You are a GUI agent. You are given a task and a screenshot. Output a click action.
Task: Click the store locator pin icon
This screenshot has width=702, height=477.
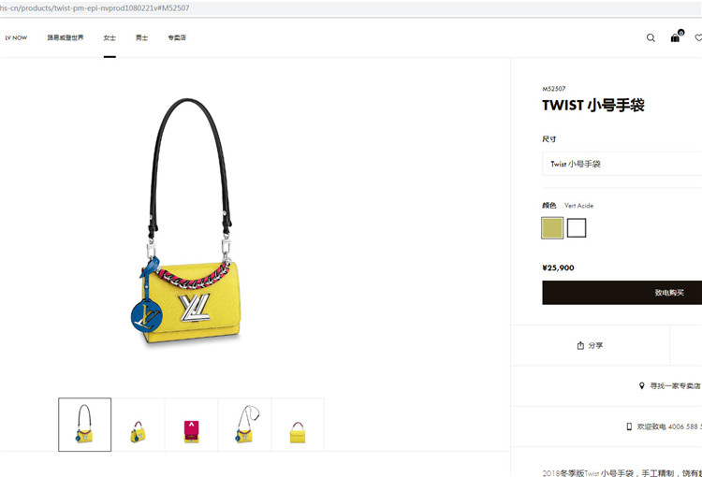[x=641, y=385]
